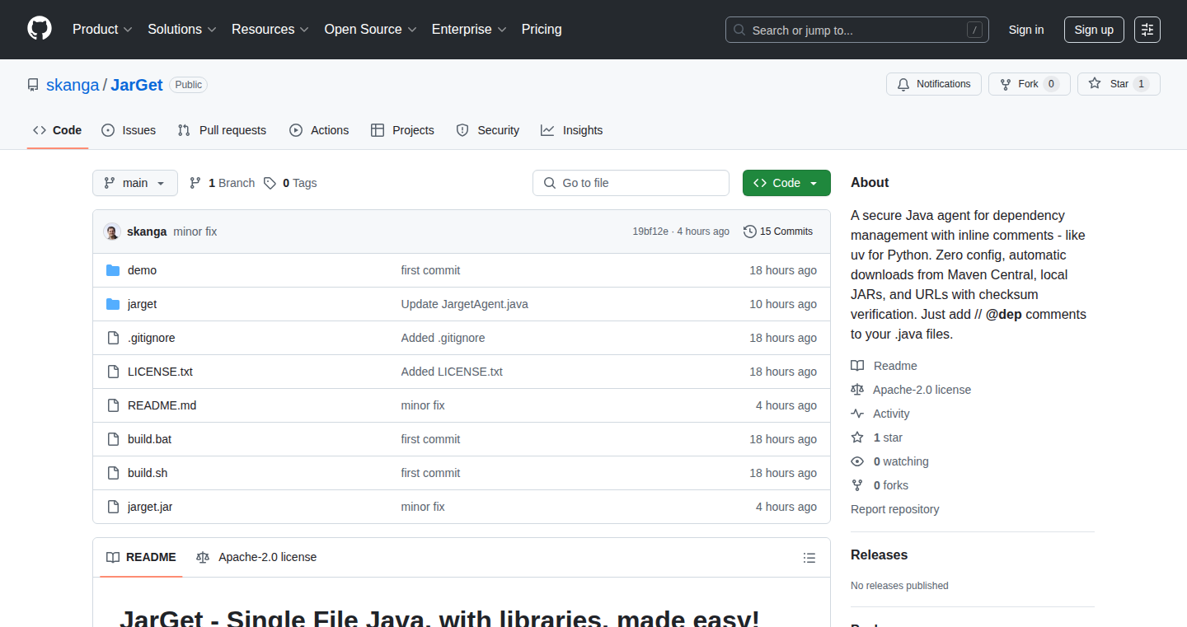Click the build.bat file icon
Image resolution: width=1187 pixels, height=627 pixels.
(113, 439)
